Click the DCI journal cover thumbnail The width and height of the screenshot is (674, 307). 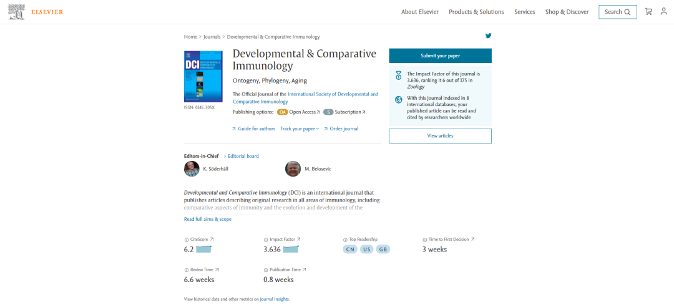coord(203,76)
